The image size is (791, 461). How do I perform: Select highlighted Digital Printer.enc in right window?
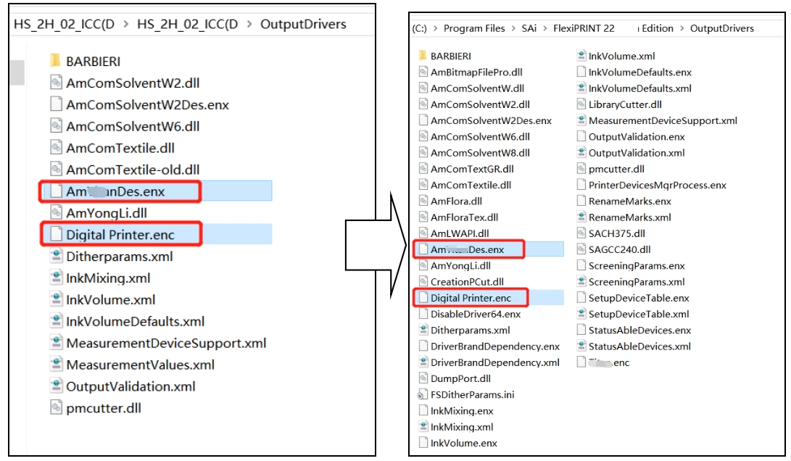471,298
